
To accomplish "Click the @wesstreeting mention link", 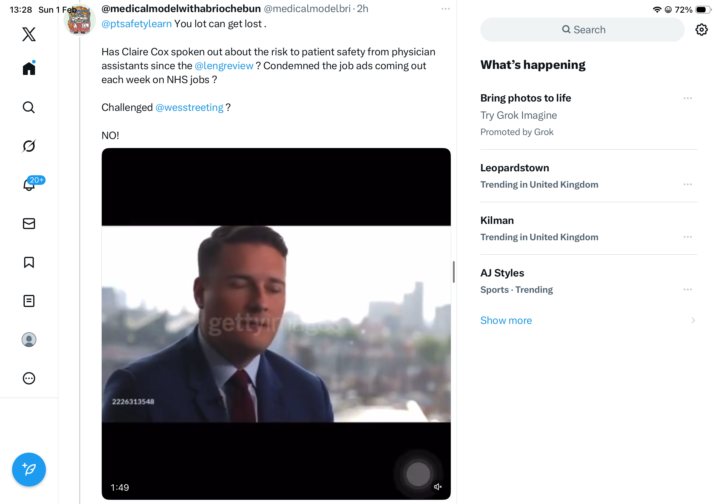I will coord(189,108).
